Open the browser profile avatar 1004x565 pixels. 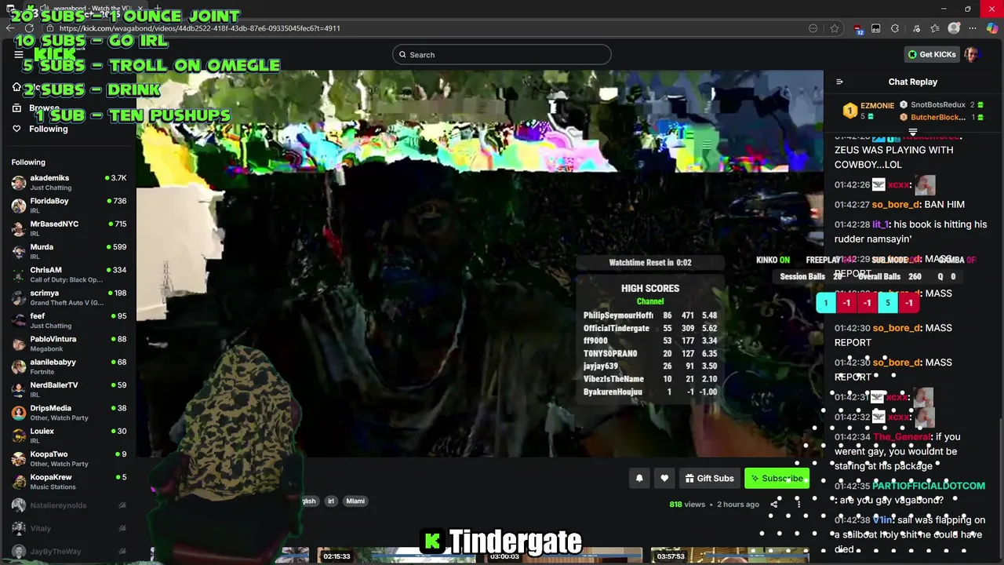[954, 28]
